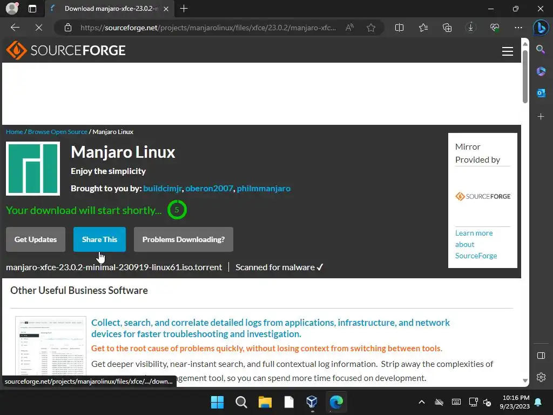553x415 pixels.
Task: Click the scrollbar down arrow
Action: tap(525, 380)
